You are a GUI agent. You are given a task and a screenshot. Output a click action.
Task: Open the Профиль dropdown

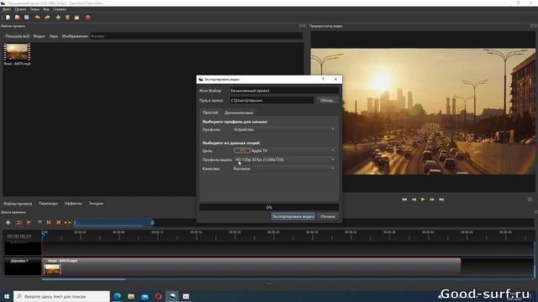click(x=284, y=130)
